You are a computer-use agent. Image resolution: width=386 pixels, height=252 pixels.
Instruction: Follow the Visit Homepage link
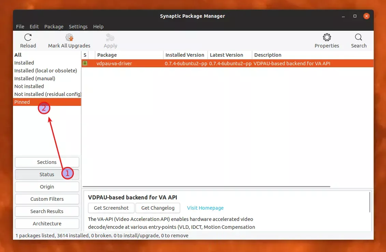tap(205, 208)
